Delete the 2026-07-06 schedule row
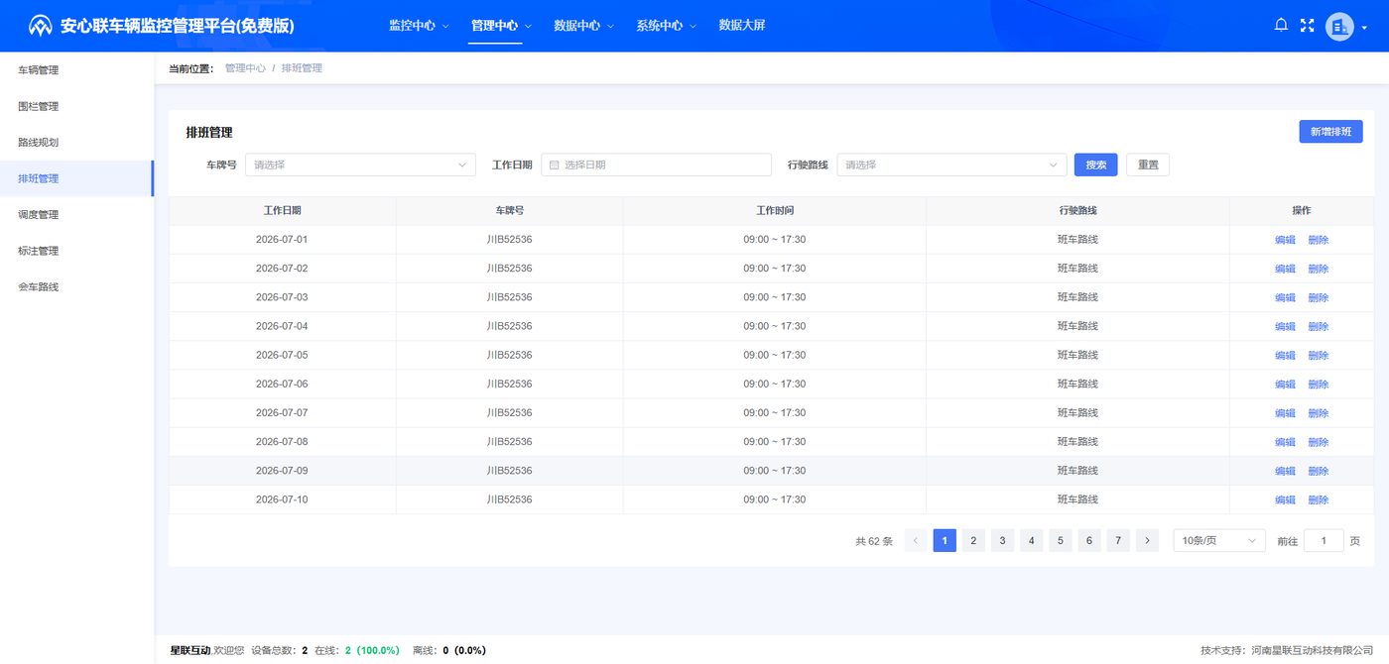Viewport: 1389px width, 664px height. (x=1319, y=385)
